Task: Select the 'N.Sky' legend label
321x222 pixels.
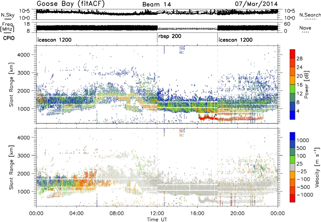Action: point(8,15)
